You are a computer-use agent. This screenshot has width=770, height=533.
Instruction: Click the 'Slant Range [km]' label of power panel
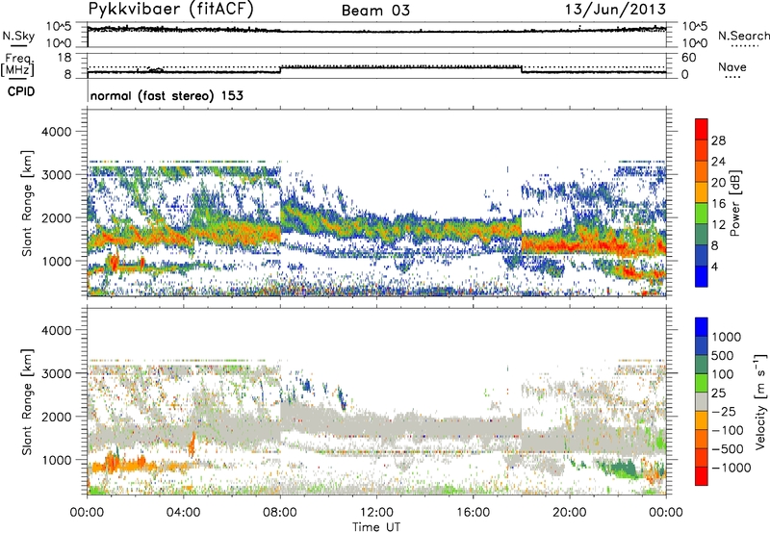tap(27, 203)
